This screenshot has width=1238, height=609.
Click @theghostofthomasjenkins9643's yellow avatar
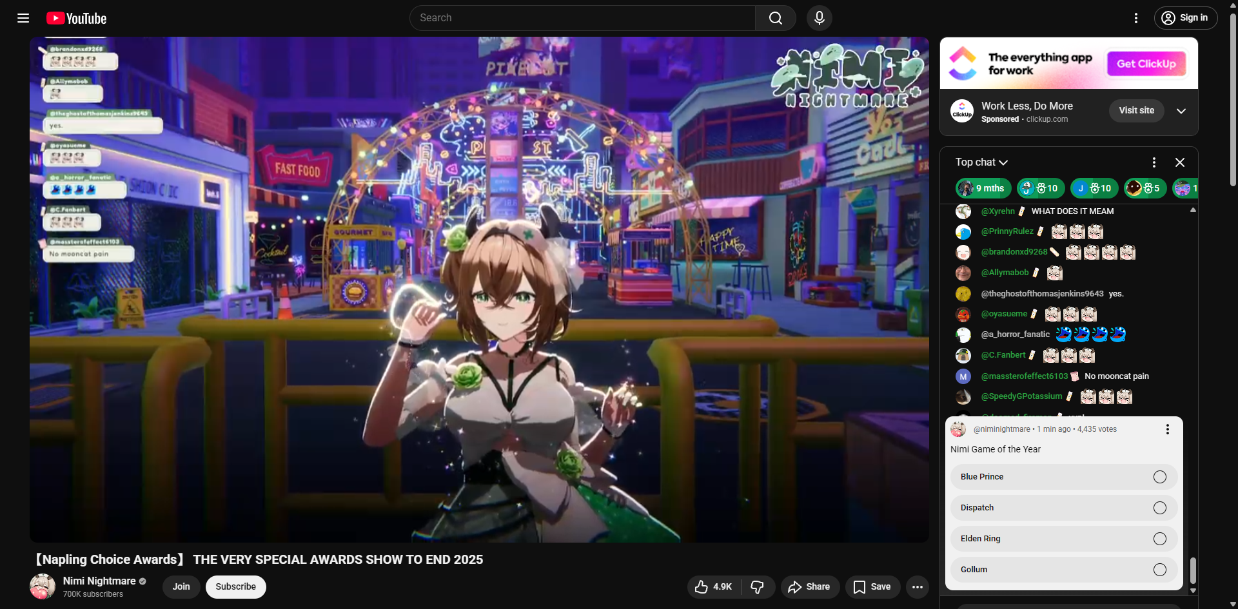[x=963, y=294]
